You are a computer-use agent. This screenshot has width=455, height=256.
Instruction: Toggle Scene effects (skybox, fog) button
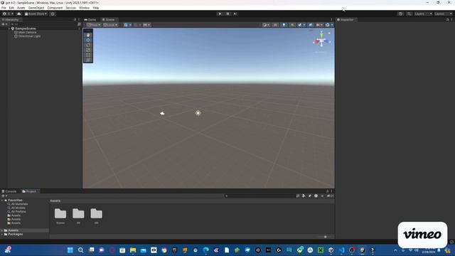tap(300, 25)
